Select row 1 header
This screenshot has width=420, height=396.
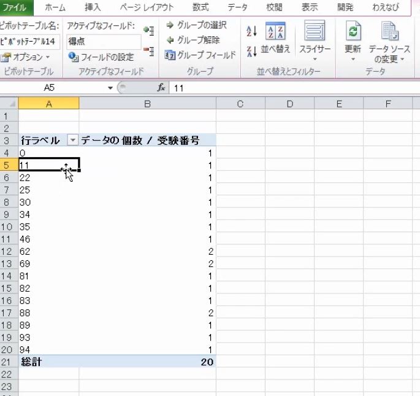[9, 116]
